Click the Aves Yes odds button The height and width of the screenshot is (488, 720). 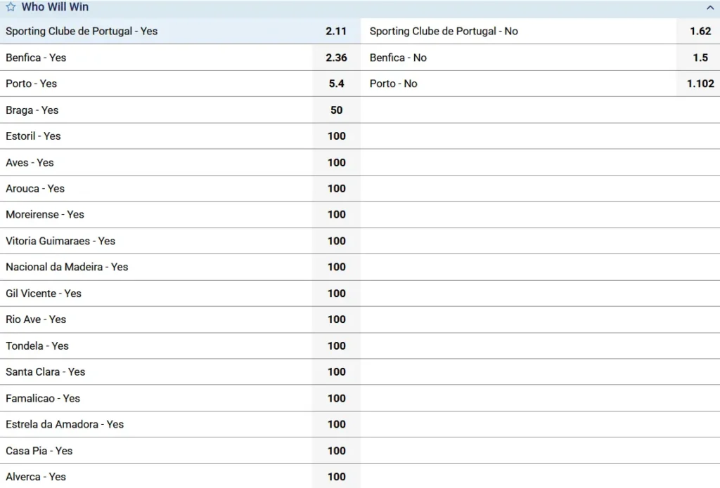(336, 162)
